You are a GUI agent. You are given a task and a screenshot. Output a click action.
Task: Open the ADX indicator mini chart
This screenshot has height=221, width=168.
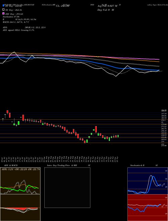(x=20, y=181)
